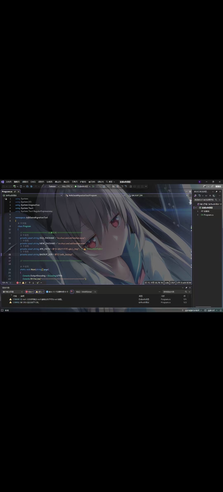Click the bookmark toggle toolbar icon

[130, 186]
